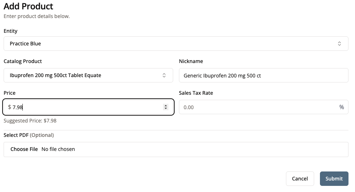Viewport: 355px width, 192px height.
Task: Click the Catalog Product label
Action: pos(23,61)
